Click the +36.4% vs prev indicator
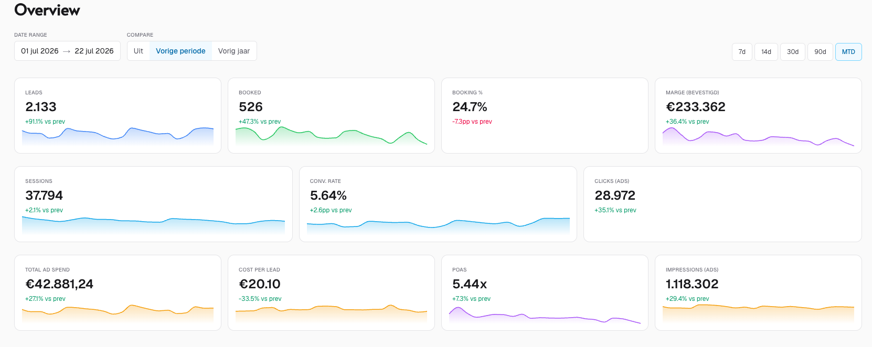 pyautogui.click(x=687, y=122)
